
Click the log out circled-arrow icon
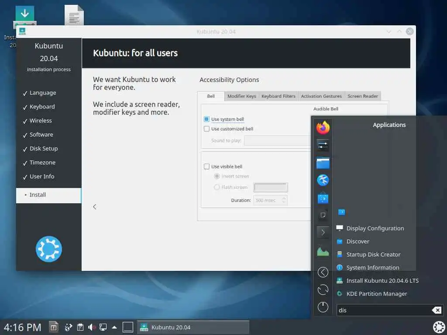click(x=323, y=272)
